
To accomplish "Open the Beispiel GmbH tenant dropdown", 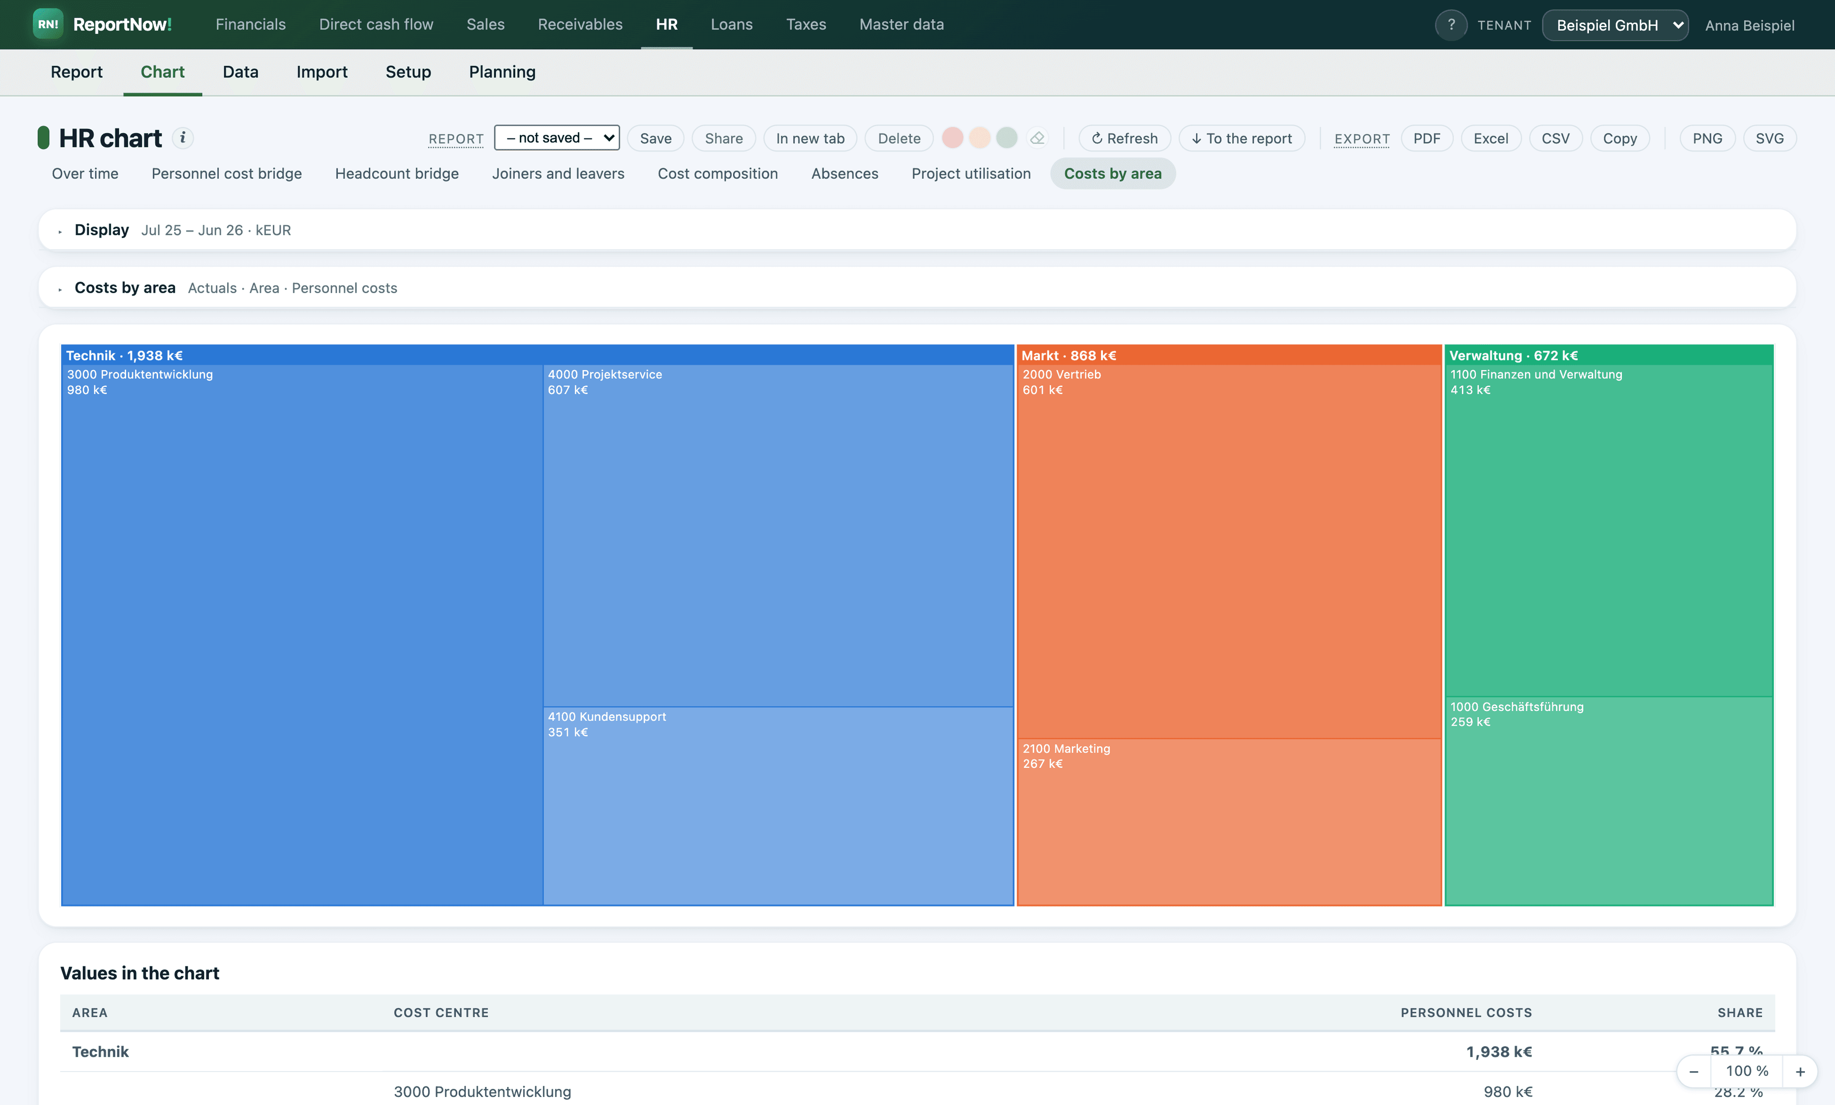I will pos(1615,25).
